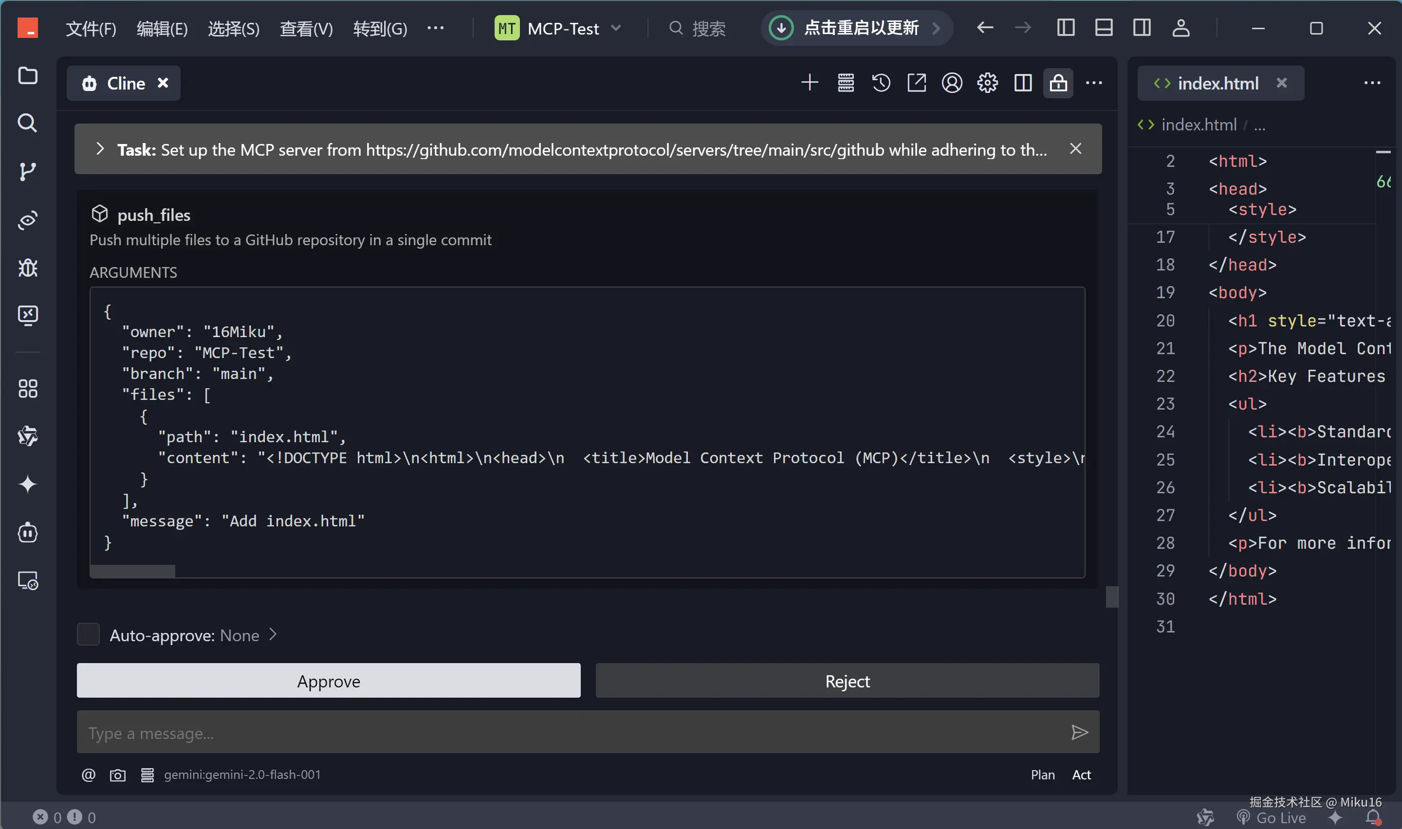Viewport: 1402px width, 829px height.
Task: Reject the push_files request
Action: pyautogui.click(x=847, y=681)
